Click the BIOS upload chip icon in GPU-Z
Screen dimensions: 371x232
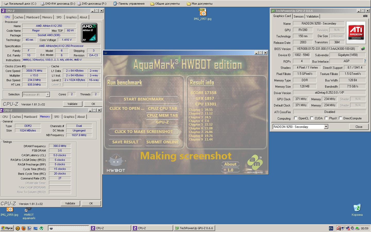click(x=363, y=48)
